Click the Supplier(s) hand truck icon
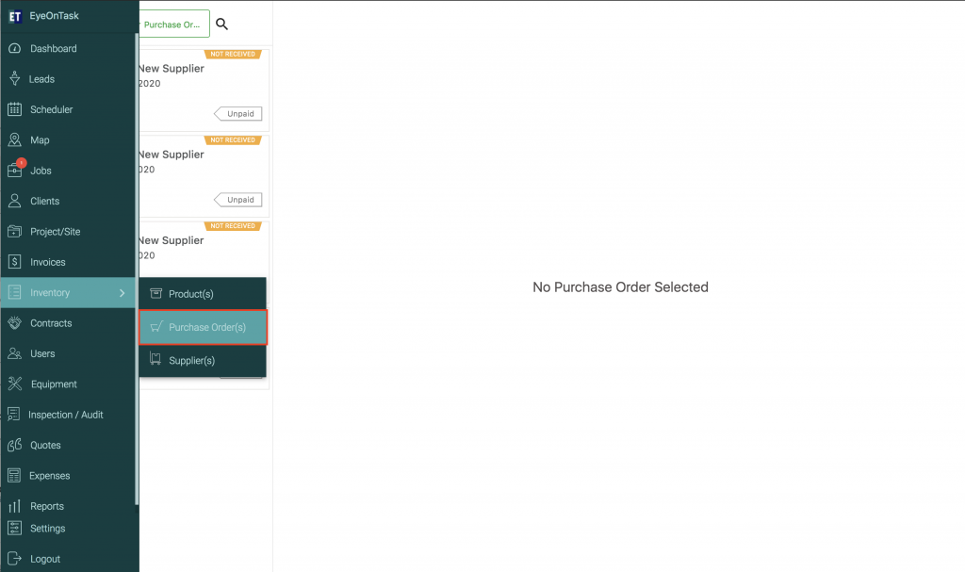This screenshot has height=572, width=965. coord(155,360)
